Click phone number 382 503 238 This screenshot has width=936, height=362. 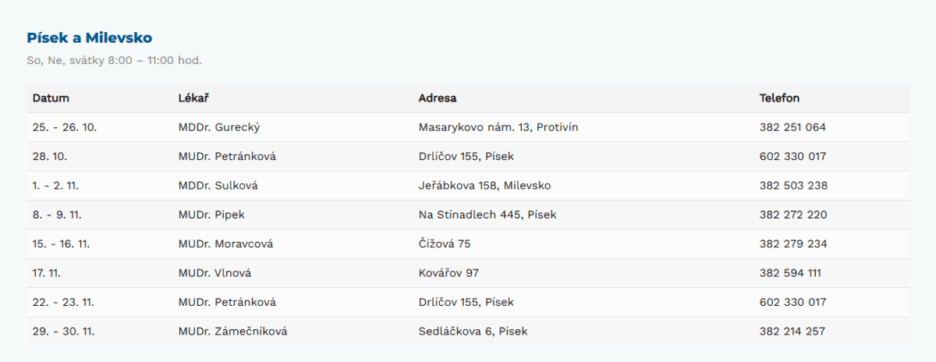click(x=793, y=186)
